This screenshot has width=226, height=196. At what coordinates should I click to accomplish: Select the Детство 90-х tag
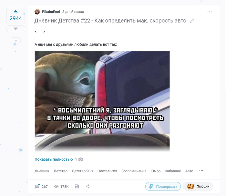tap(82, 171)
